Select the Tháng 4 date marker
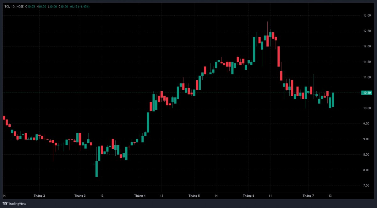This screenshot has width=377, height=208. [x=140, y=196]
